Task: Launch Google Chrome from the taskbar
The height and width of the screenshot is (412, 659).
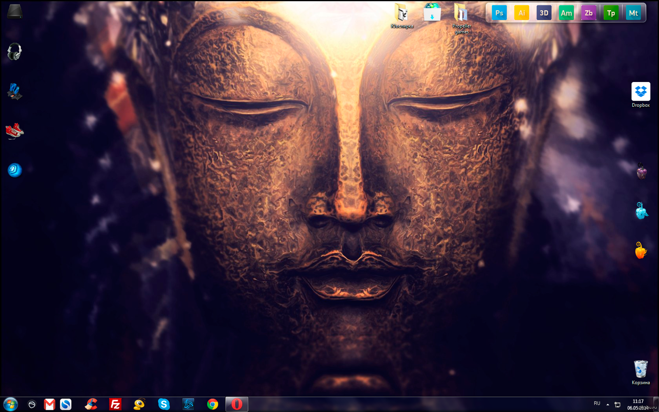Action: [x=213, y=405]
